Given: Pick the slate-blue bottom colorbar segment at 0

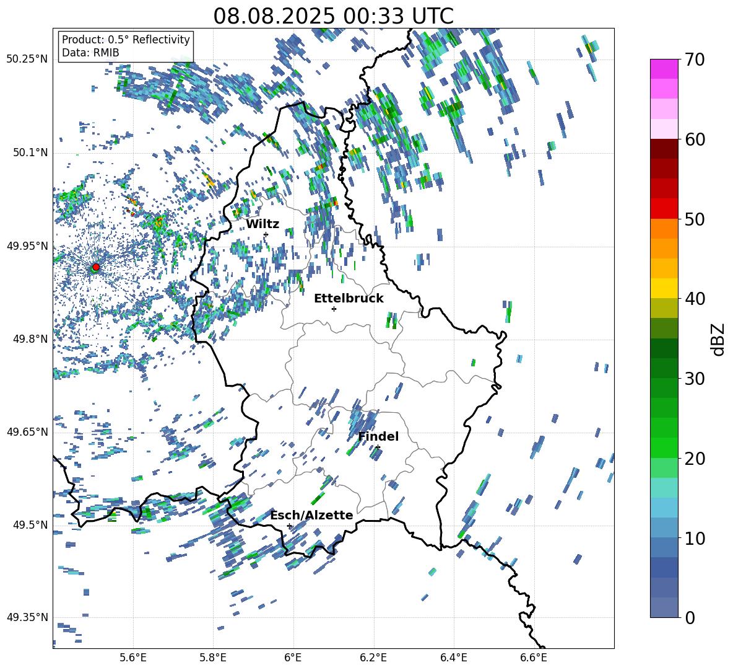Looking at the screenshot, I should pos(664,607).
